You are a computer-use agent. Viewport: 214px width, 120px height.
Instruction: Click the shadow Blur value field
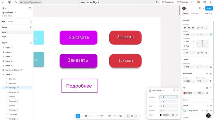pos(169,106)
